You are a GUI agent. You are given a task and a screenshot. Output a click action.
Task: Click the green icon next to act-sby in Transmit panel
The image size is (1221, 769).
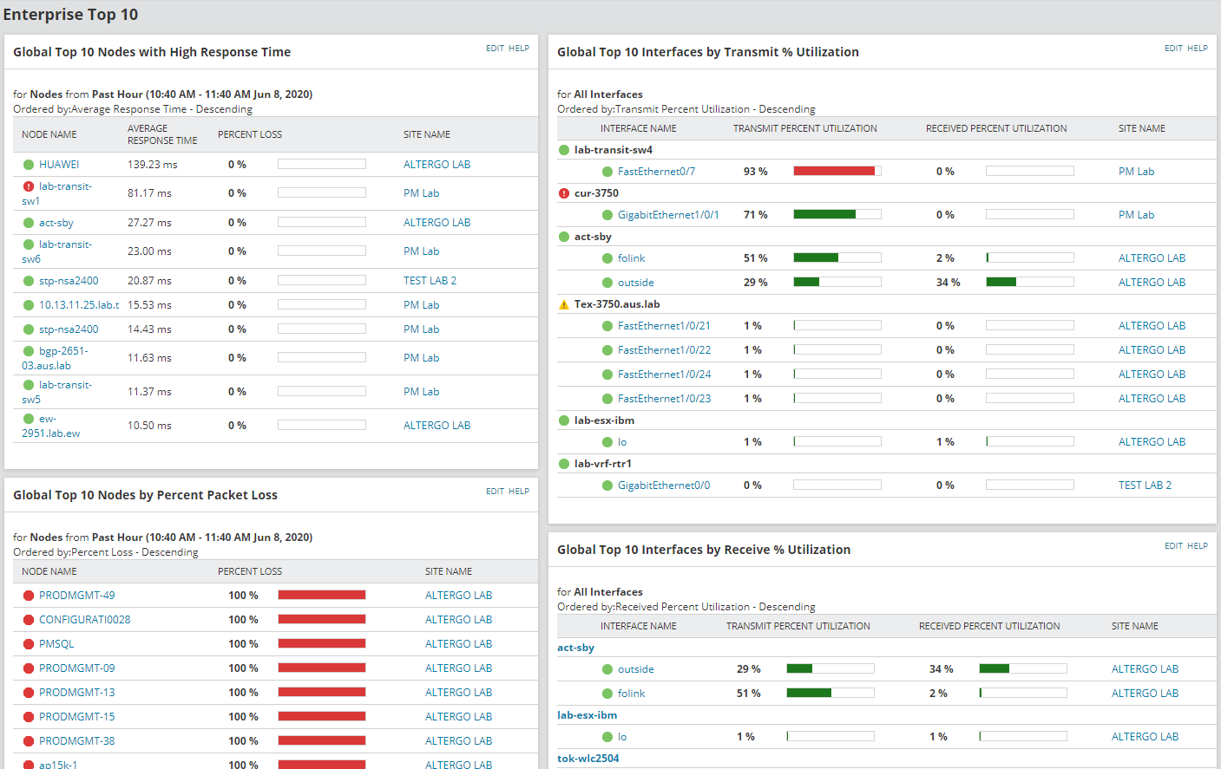pyautogui.click(x=564, y=237)
